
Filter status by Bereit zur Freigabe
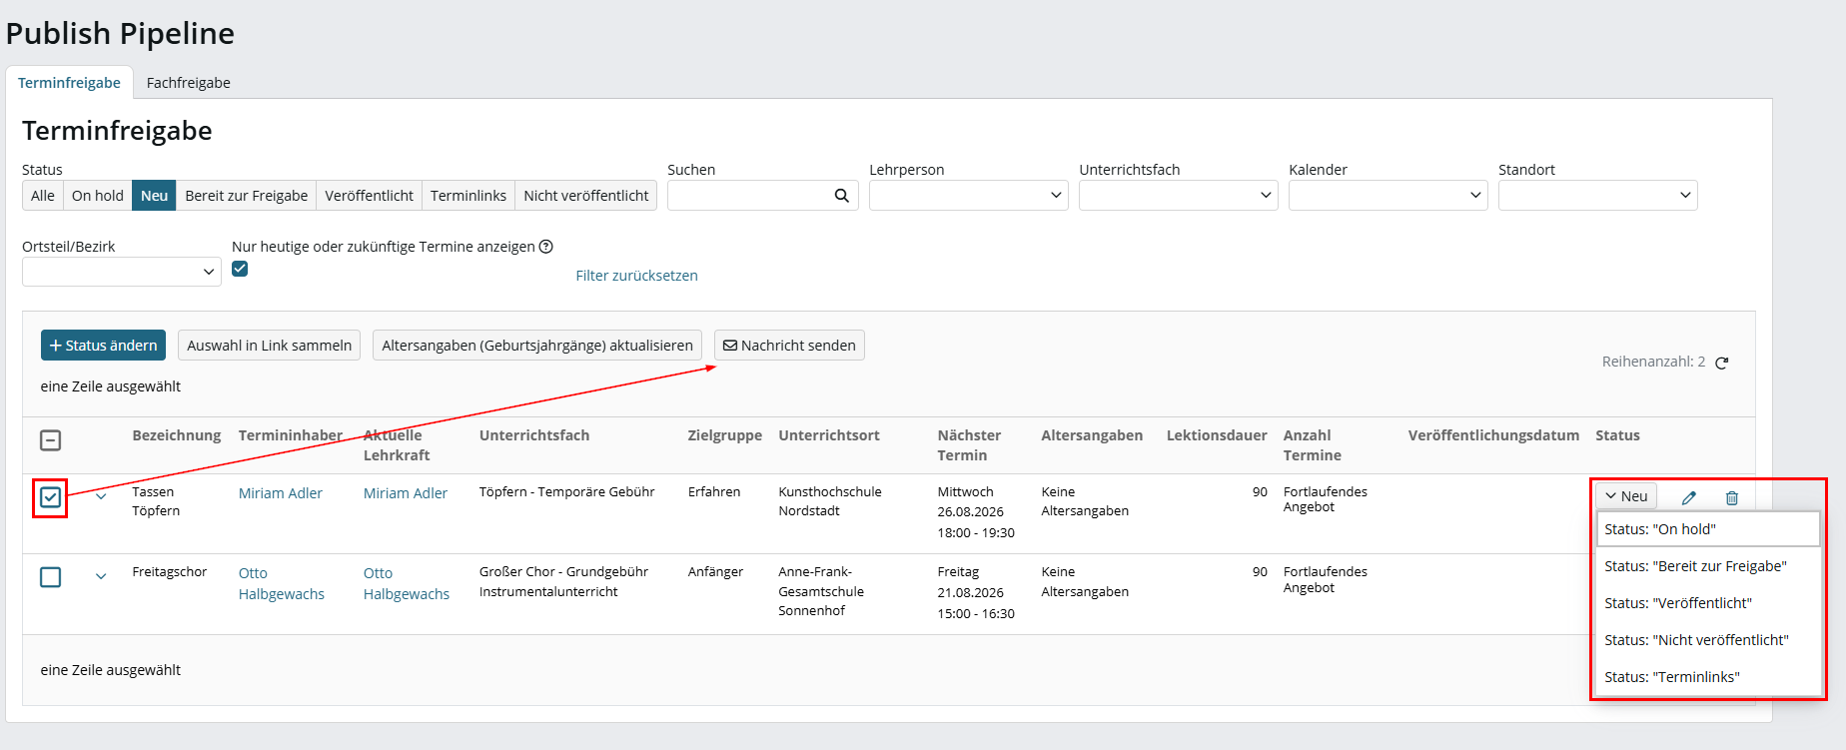(x=247, y=196)
